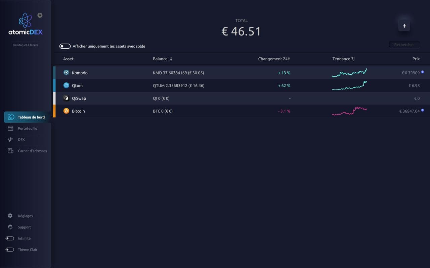Click the price provider dot beside Bitcoin price

[x=423, y=110]
